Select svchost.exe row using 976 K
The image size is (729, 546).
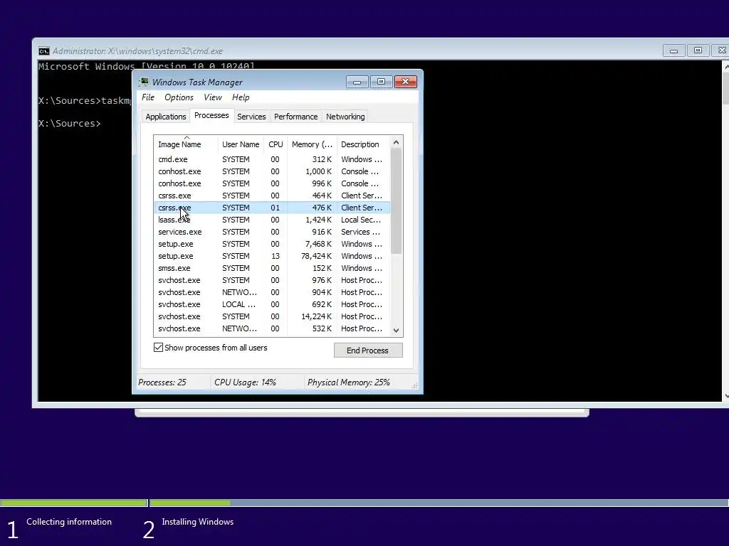(x=272, y=280)
